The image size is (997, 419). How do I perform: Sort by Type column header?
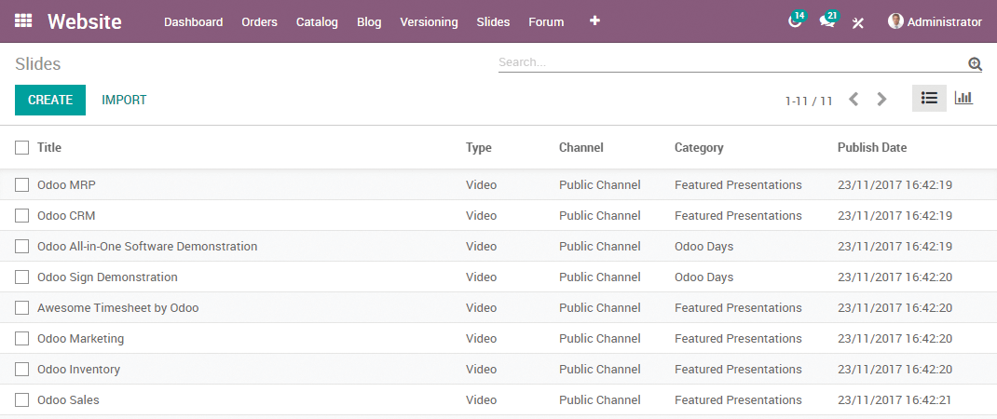click(x=479, y=147)
